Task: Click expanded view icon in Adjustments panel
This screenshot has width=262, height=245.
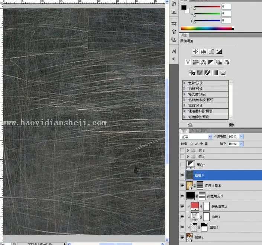Action: 190,125
